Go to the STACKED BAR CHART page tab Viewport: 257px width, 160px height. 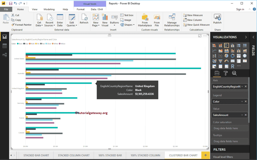point(36,155)
